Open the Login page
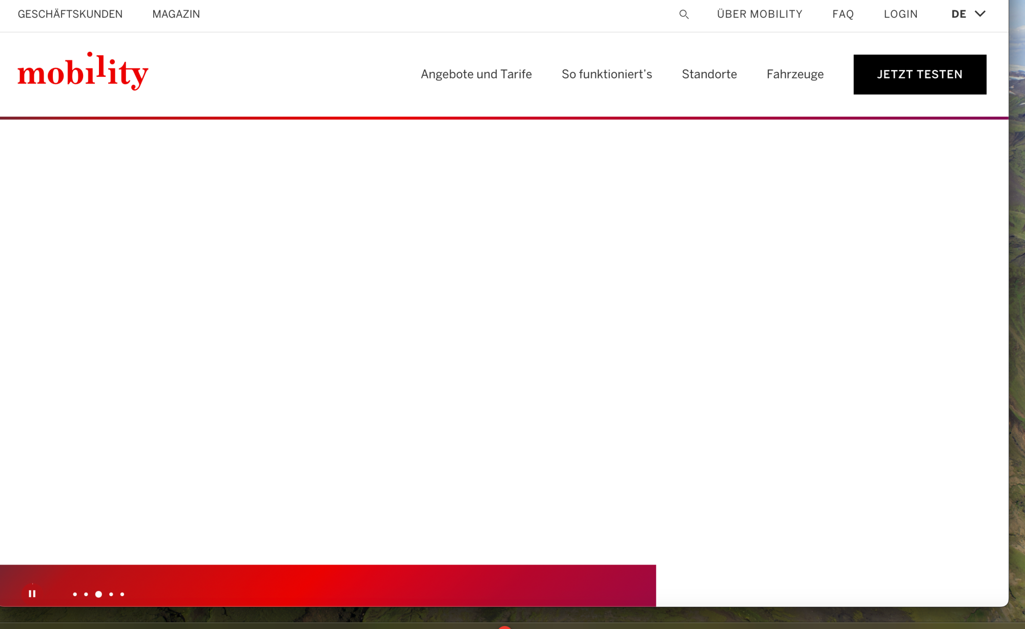 click(900, 14)
